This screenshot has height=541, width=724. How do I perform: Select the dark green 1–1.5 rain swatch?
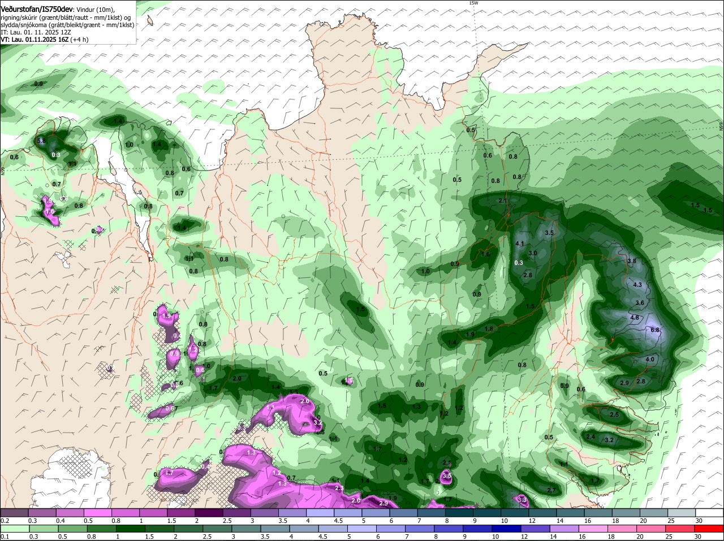132,529
